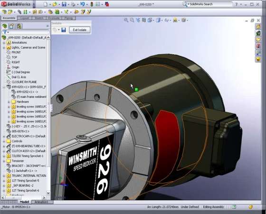Open the SolidWorks Resources task pane

pyautogui.click(x=258, y=26)
